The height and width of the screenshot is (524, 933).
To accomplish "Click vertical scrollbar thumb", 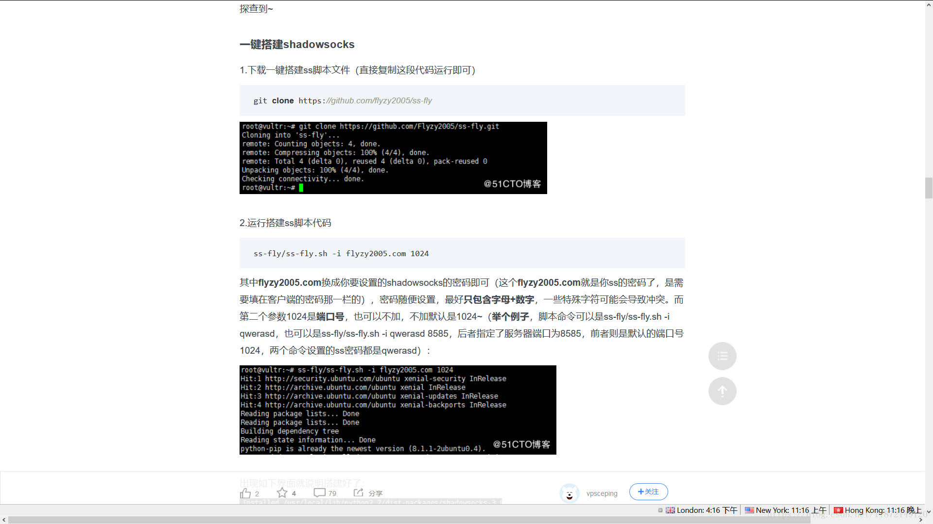I will [929, 188].
